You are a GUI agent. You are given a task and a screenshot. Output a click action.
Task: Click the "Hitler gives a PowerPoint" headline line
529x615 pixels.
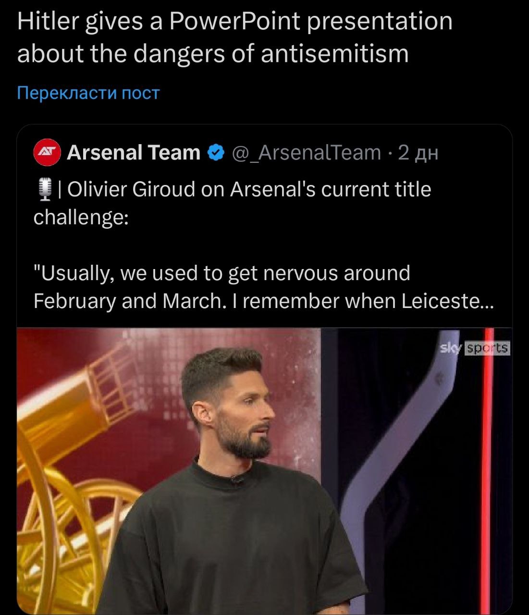click(159, 22)
